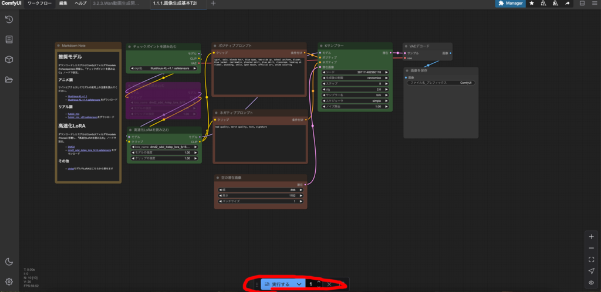This screenshot has height=292, width=601.
Task: Fit the view with the frame icon
Action: tap(592, 260)
